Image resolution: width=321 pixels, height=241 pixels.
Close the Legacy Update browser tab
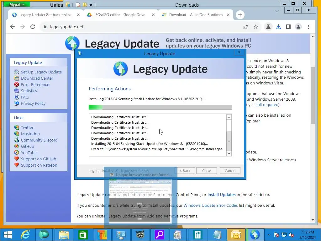pos(78,15)
